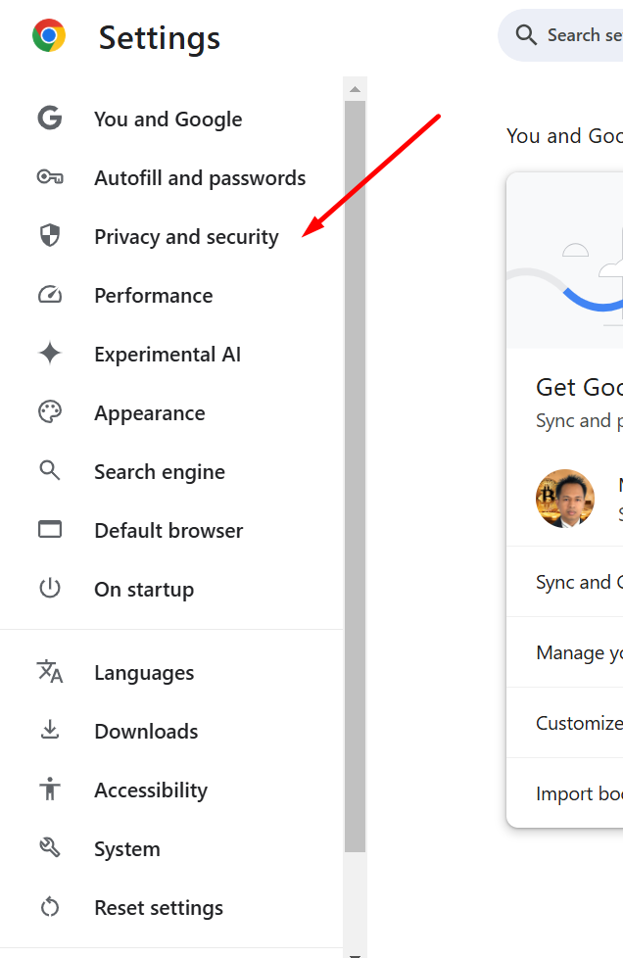Open the System settings page
Screen dimensions: 623x958
pos(127,849)
